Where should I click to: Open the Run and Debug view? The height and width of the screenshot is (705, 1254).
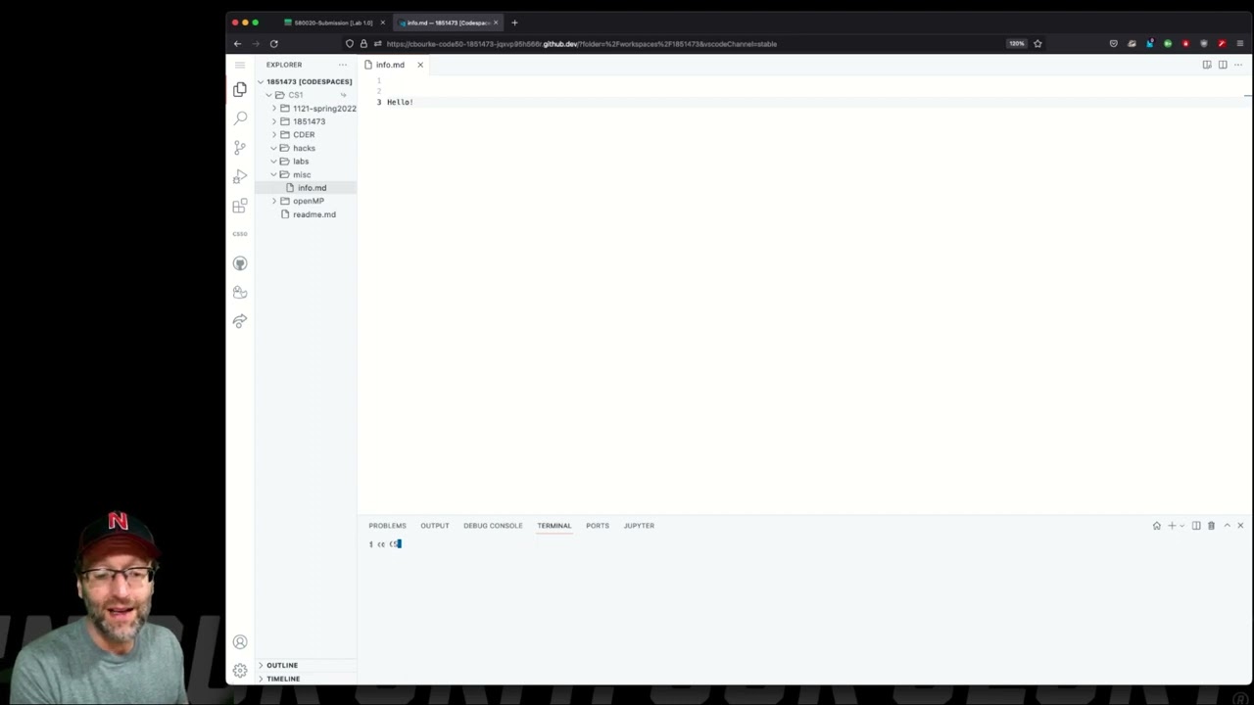click(x=240, y=176)
